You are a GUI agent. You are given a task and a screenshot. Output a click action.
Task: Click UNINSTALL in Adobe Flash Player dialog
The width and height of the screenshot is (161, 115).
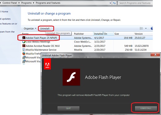[146, 108]
